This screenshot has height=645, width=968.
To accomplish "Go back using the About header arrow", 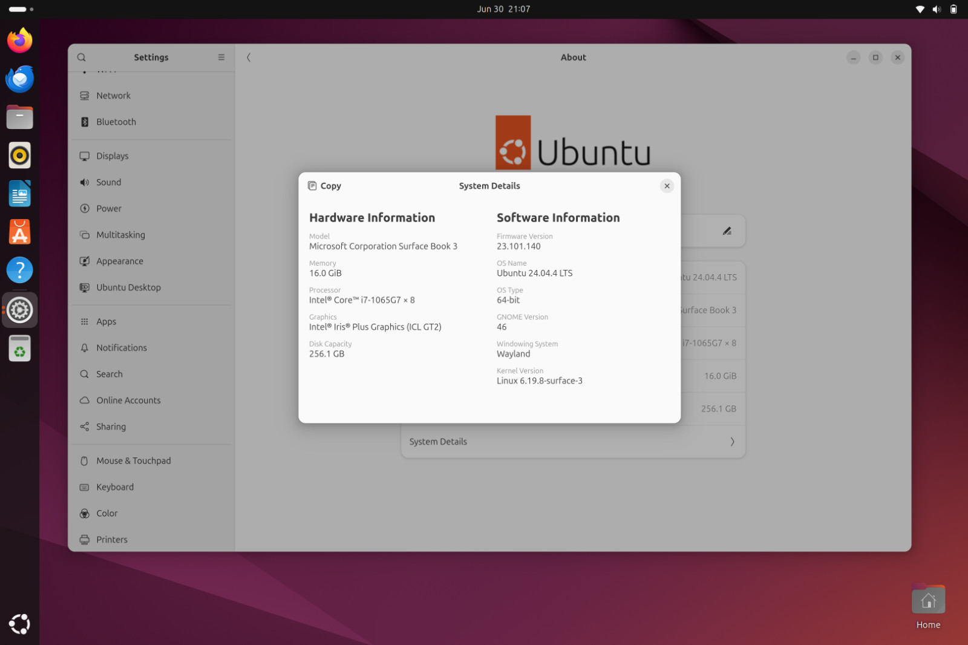I will click(249, 57).
